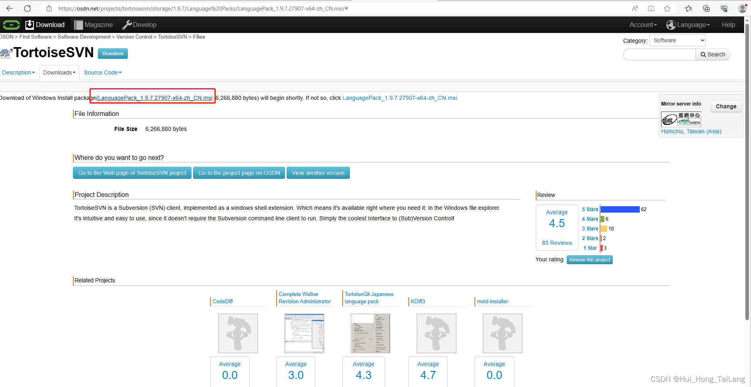The image size is (751, 387).
Task: Click the OSDN green logo
Action: 11,25
